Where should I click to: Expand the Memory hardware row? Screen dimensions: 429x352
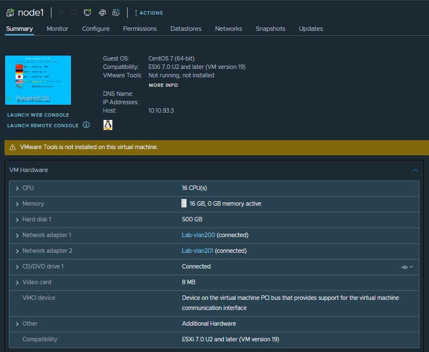click(17, 204)
